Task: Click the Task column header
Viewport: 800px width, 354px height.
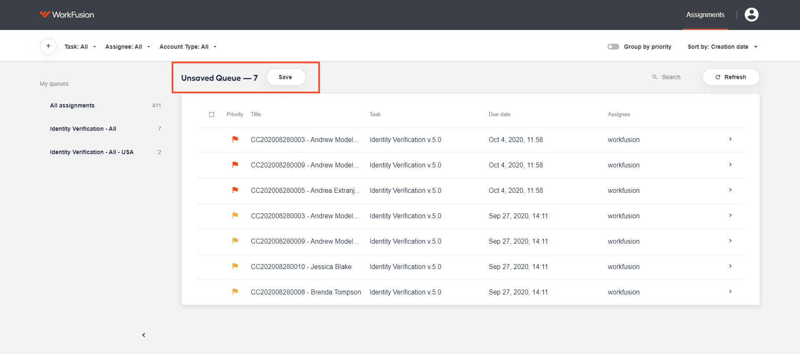Action: coord(375,114)
